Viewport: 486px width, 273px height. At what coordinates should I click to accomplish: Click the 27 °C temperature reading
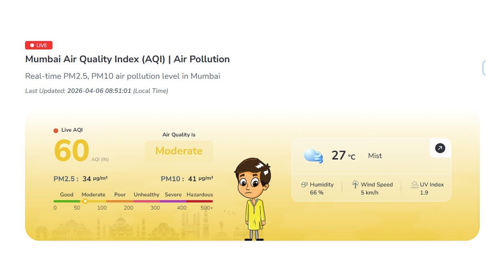pos(343,156)
